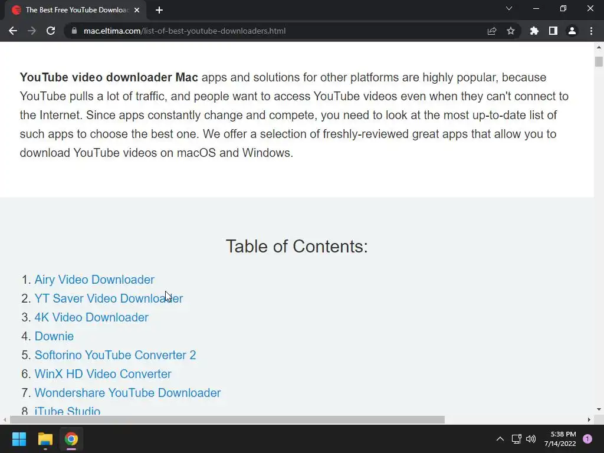Click the address bar URL

pyautogui.click(x=185, y=31)
